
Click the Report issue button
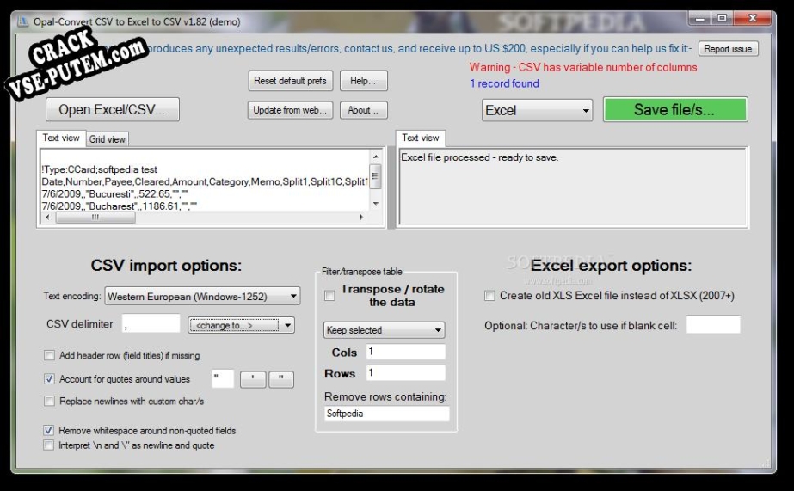click(x=728, y=49)
